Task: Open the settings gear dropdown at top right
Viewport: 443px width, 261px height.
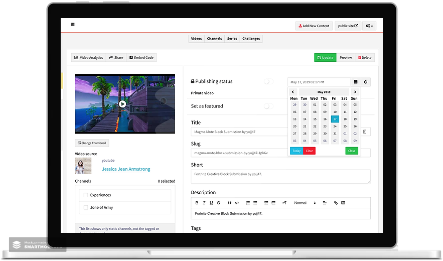Action: coord(370,26)
